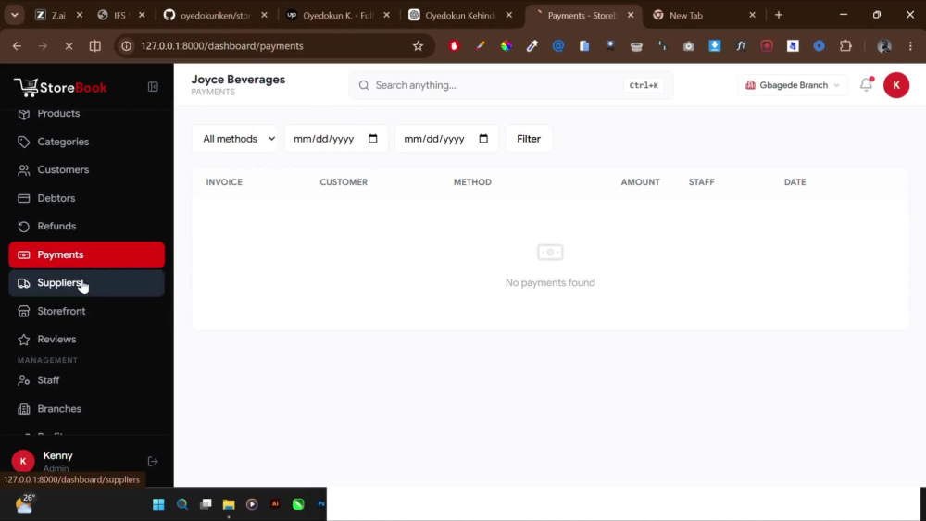Collapse the StoreBook sidebar panel
This screenshot has width=926, height=521.
click(153, 87)
